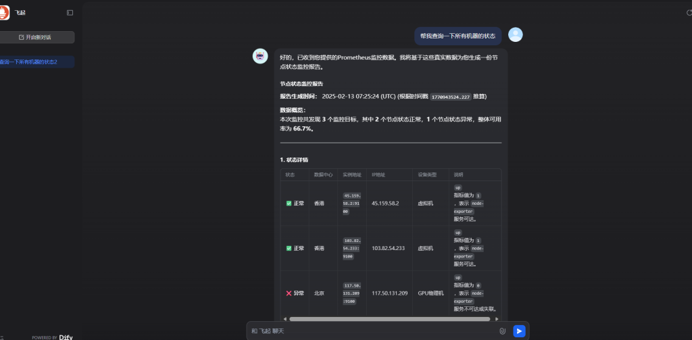Click the chat input field 和 飞起 聊天

coord(372,331)
